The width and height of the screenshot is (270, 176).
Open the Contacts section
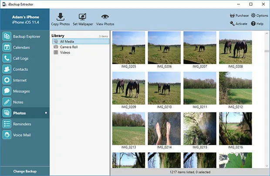click(x=25, y=69)
